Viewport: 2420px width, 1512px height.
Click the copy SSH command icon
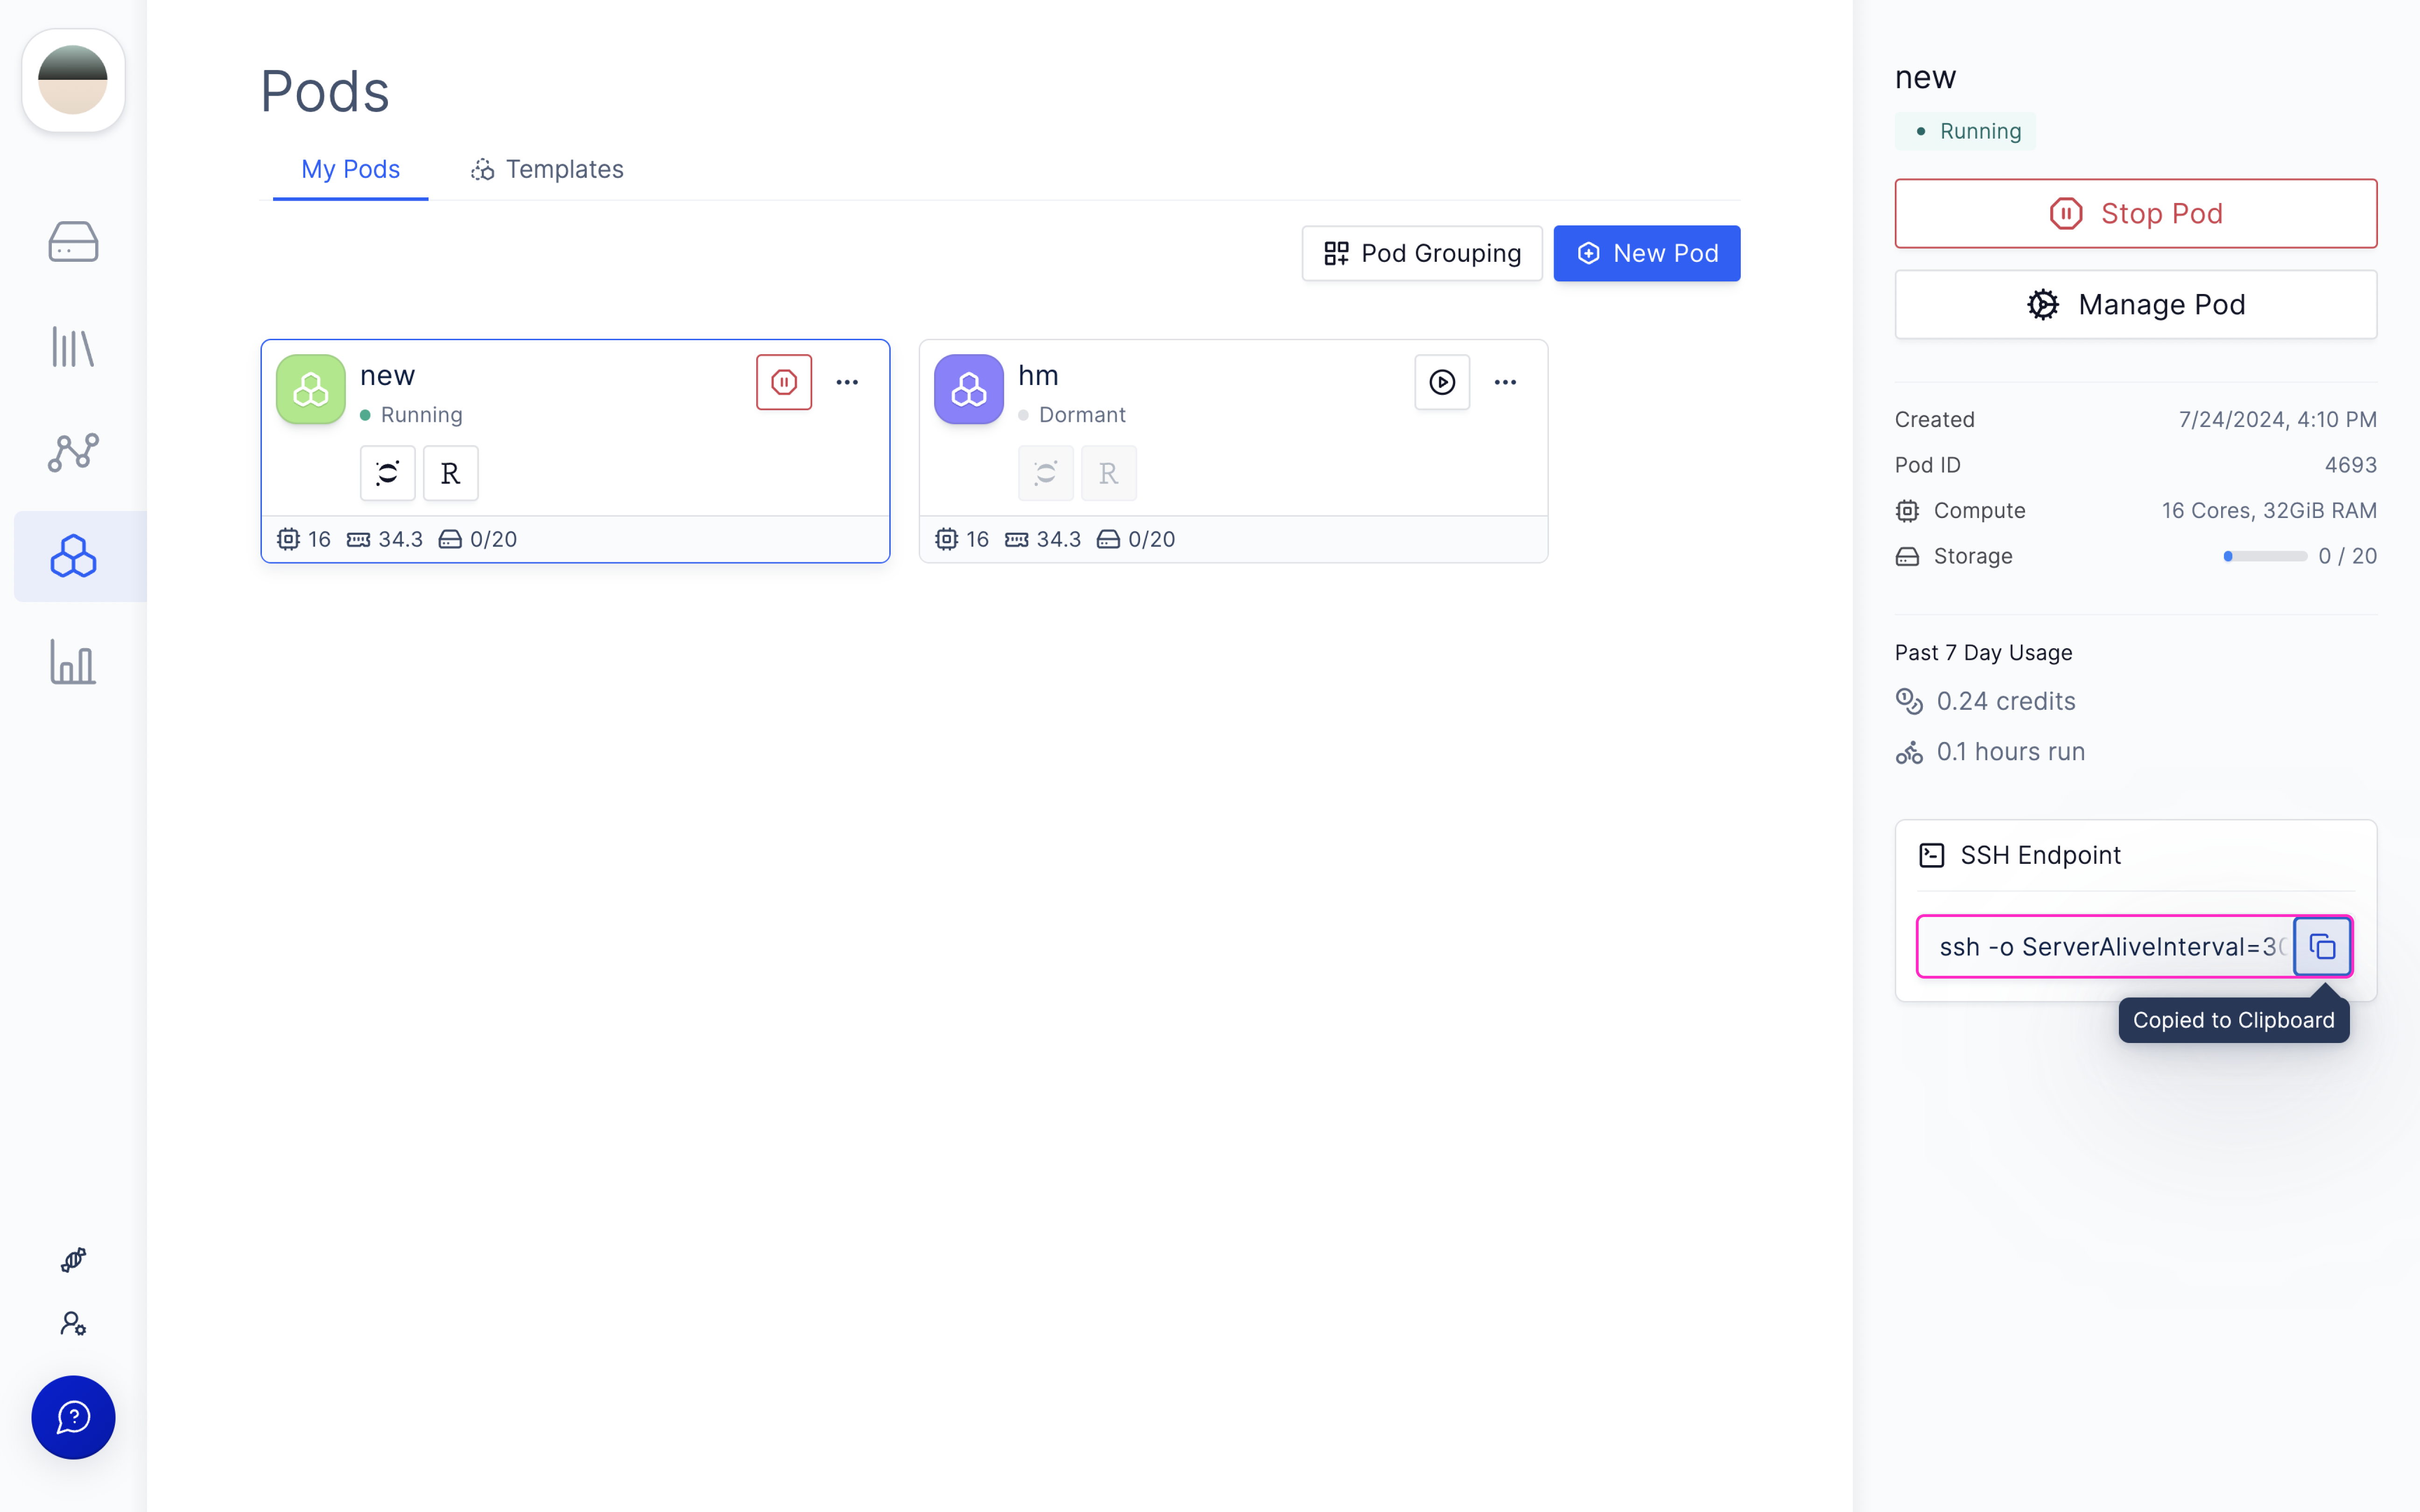[x=2322, y=946]
